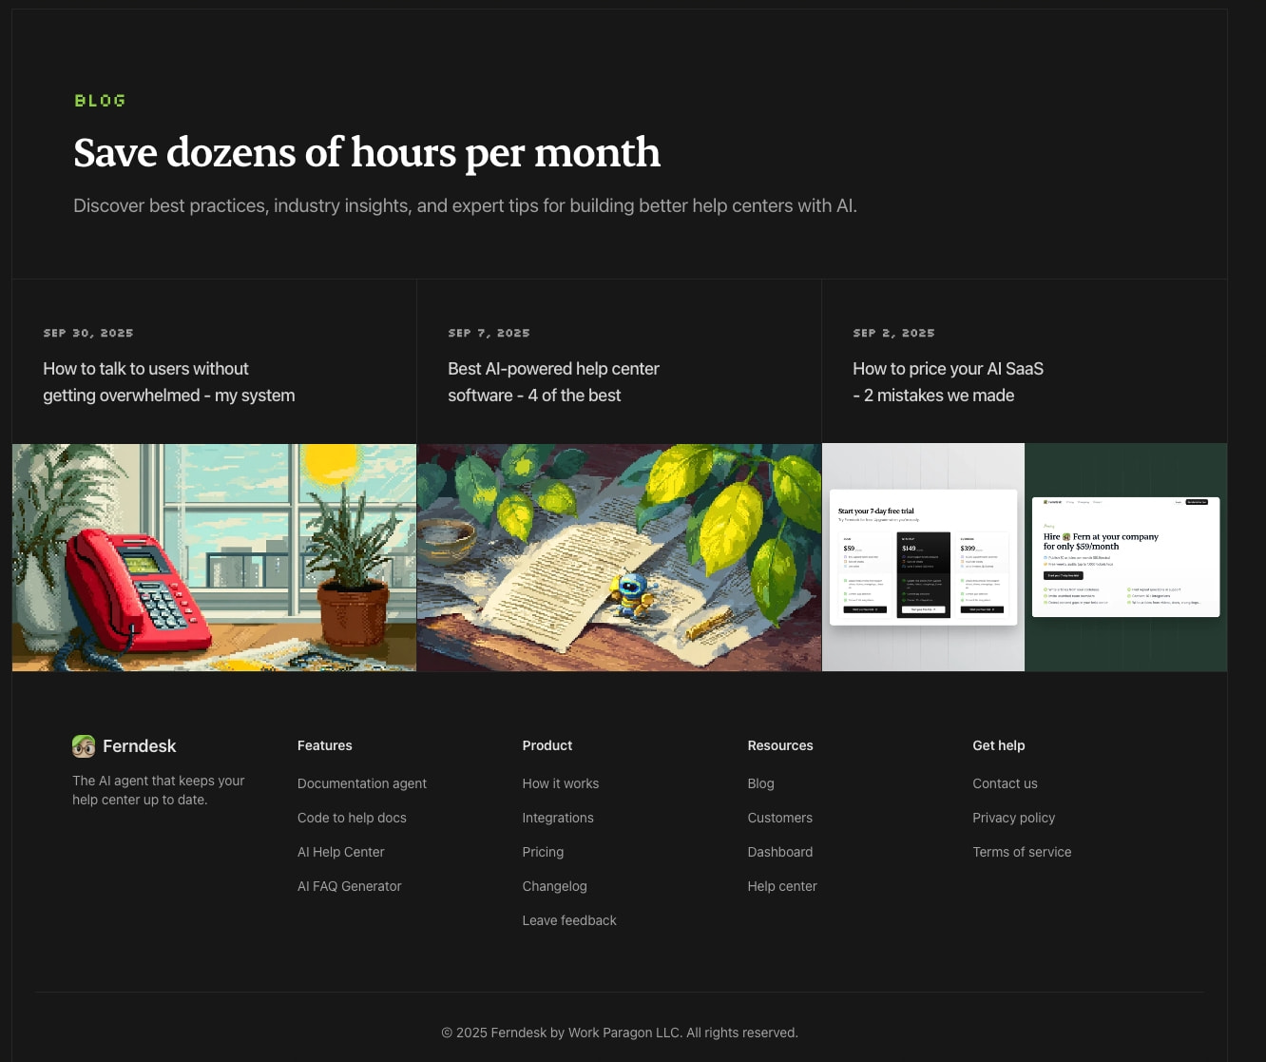Click the Ferndesk logo icon in footer
The image size is (1266, 1062).
84,746
